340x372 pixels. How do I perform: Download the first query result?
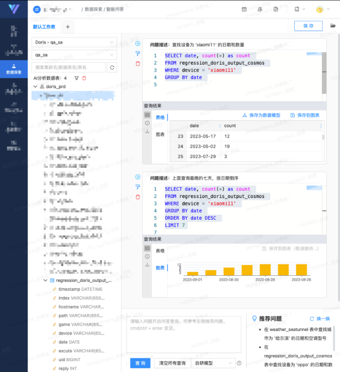pyautogui.click(x=147, y=131)
